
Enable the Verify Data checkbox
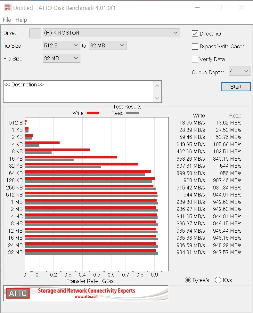pyautogui.click(x=195, y=59)
